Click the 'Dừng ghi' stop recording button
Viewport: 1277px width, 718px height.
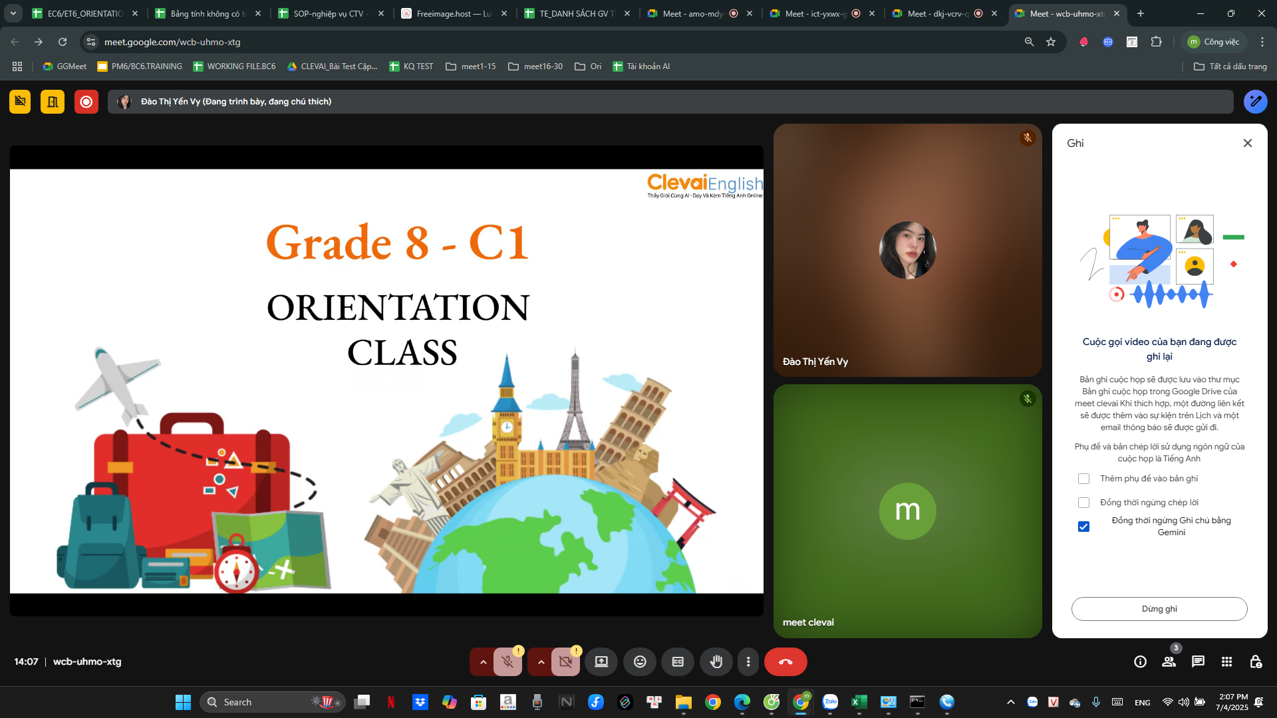[1159, 609]
